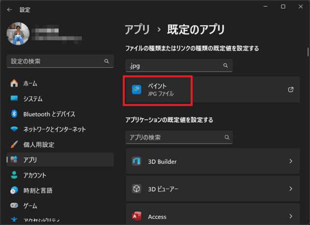This screenshot has height=225, width=310.
Task: Expand the Access entry chevron
Action: 291,216
